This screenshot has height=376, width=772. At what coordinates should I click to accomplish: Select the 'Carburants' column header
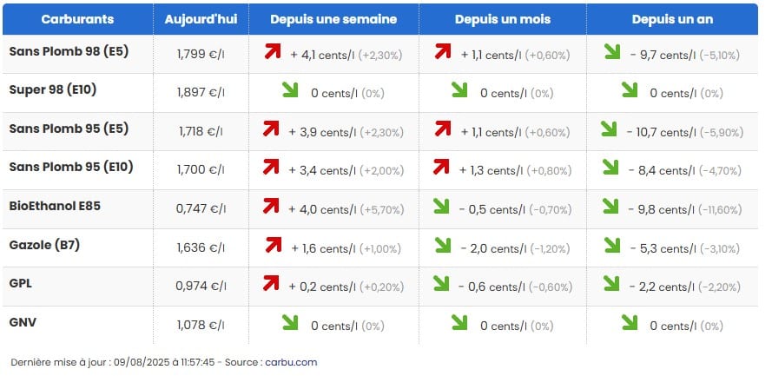(x=77, y=19)
